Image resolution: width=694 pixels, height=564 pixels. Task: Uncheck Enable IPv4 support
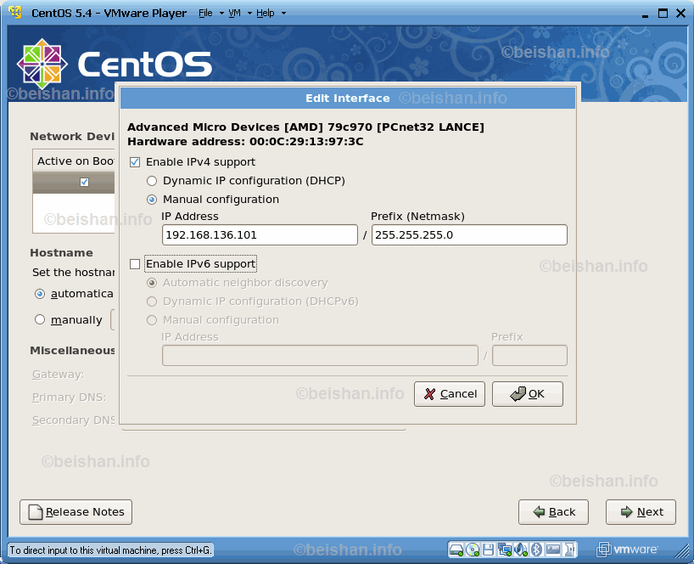[x=134, y=162]
